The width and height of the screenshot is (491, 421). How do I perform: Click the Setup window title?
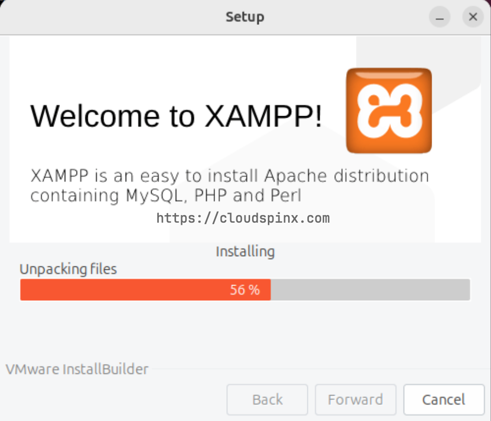click(x=245, y=17)
